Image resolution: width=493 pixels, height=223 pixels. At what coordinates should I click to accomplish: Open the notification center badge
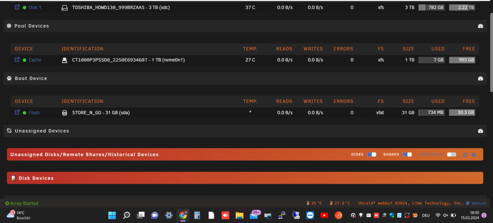point(484,216)
